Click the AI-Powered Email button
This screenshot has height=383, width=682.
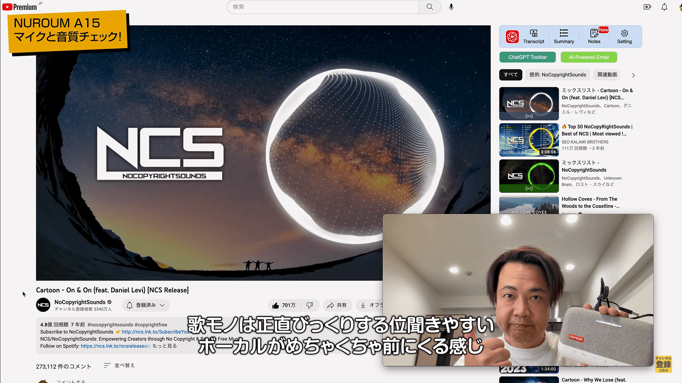tap(589, 57)
